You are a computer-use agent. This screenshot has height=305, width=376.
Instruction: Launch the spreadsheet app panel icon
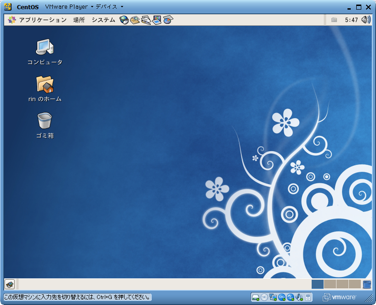[168, 20]
